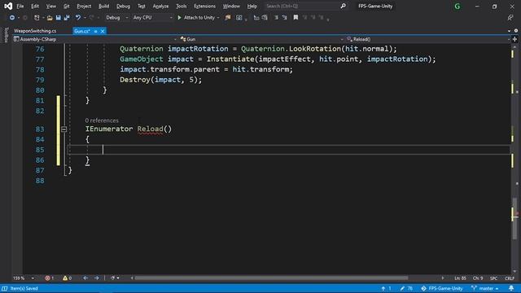521x293 pixels.
Task: Click the horizontal scrollbar thumb
Action: [x=271, y=278]
